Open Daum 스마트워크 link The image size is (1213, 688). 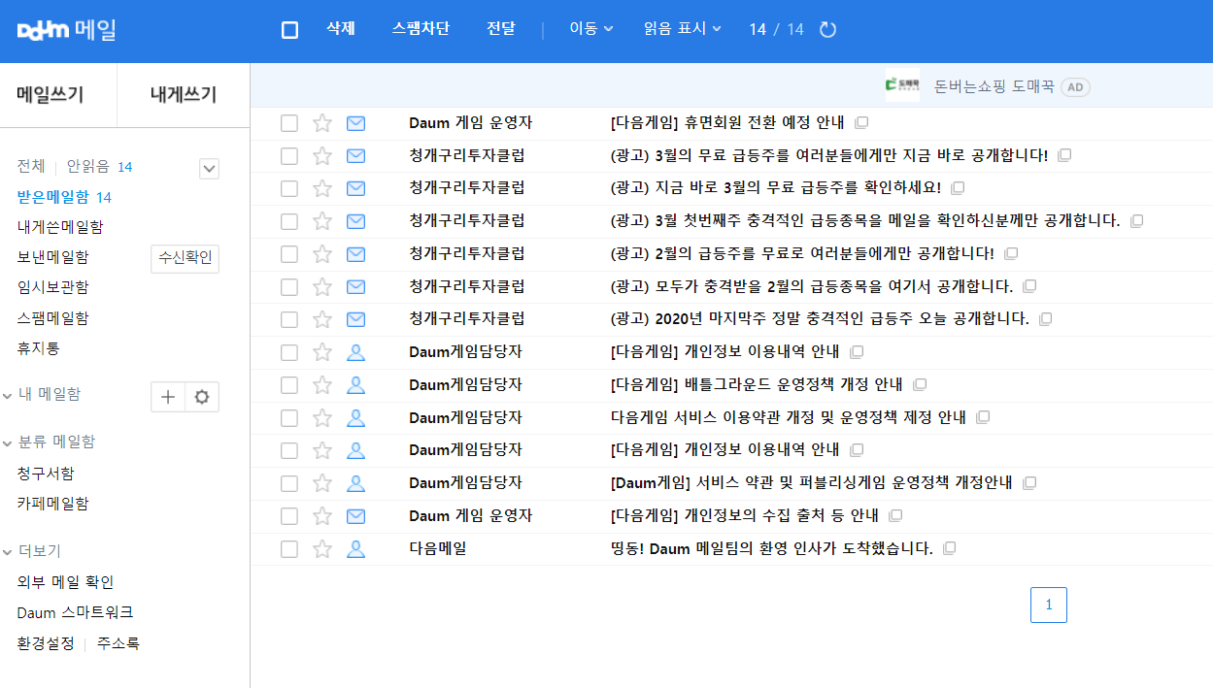tap(75, 612)
